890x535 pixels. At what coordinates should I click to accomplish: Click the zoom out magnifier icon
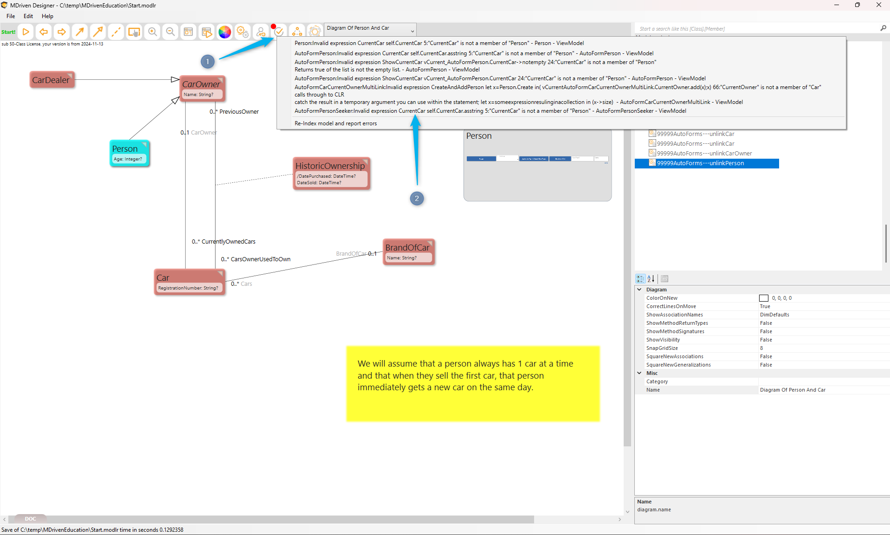170,32
